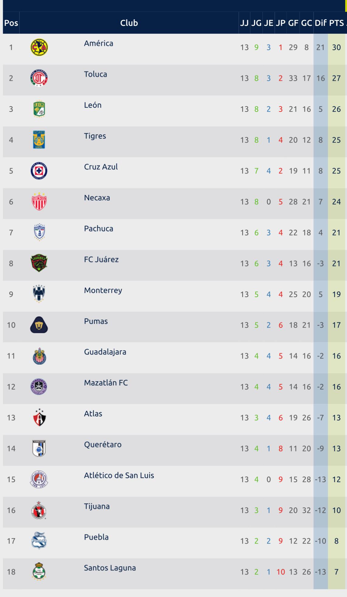This screenshot has width=347, height=597.
Task: Click the Monterrey team badge
Action: (x=39, y=294)
